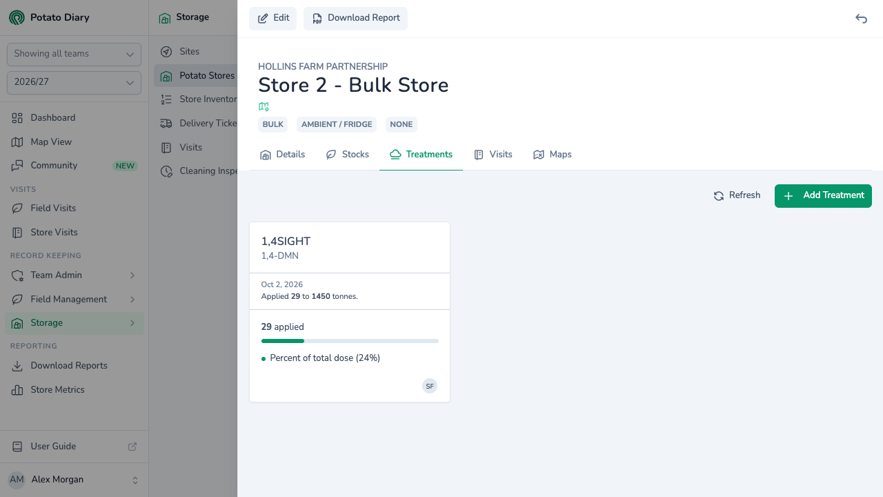
Task: Open the Visits tab in store panel
Action: (493, 155)
